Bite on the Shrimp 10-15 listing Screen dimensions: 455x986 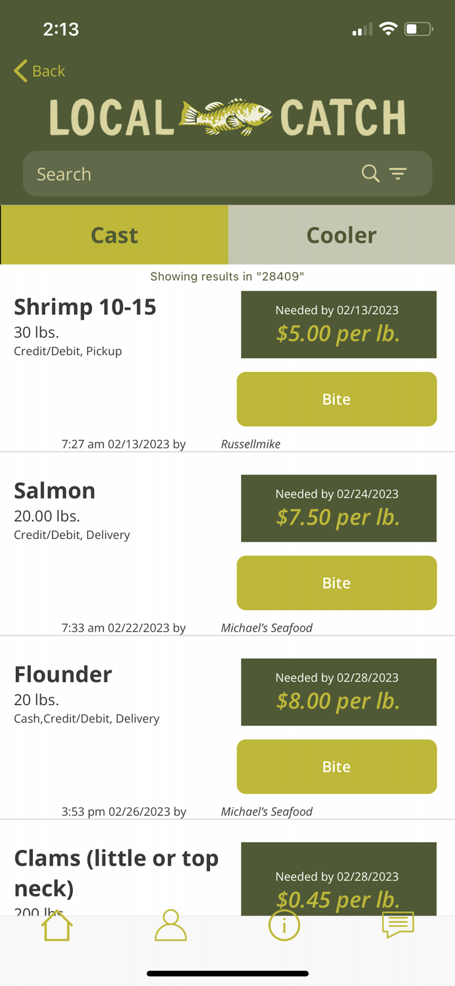tap(336, 399)
